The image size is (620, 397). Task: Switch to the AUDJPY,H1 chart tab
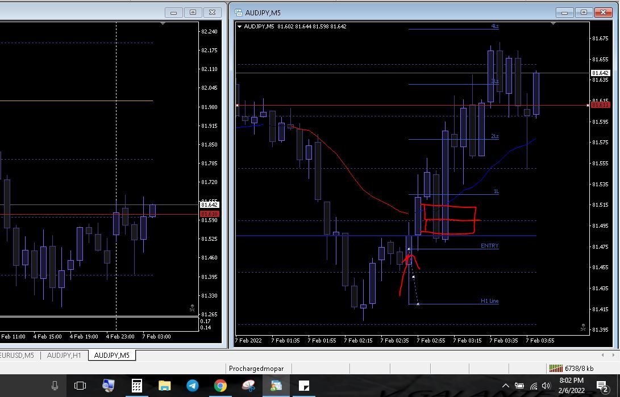click(x=64, y=355)
